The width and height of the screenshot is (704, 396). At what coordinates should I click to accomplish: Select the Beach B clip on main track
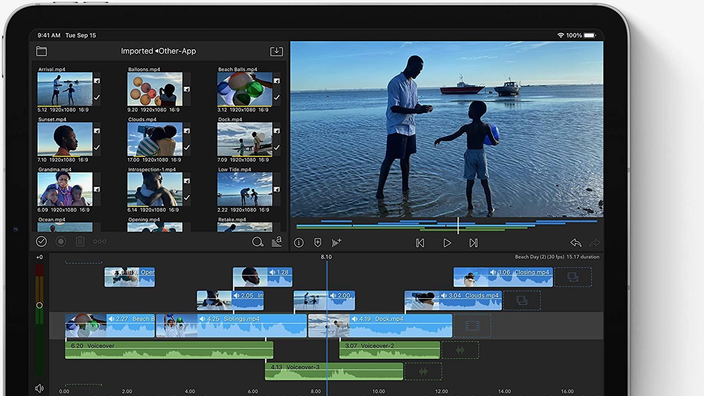pyautogui.click(x=110, y=326)
